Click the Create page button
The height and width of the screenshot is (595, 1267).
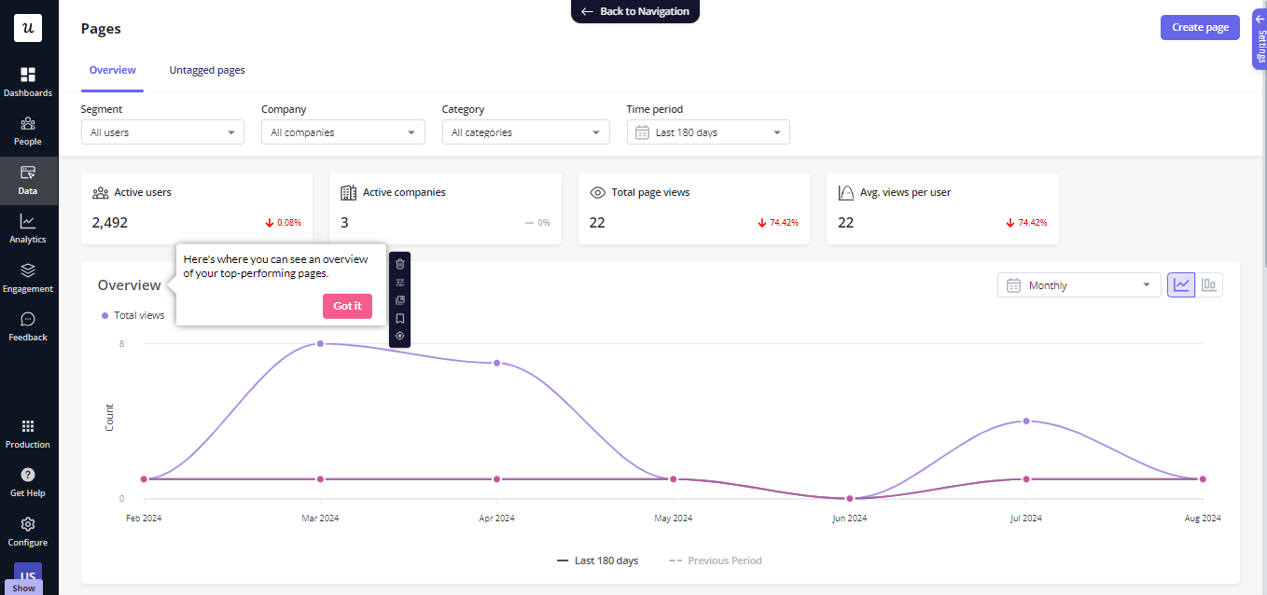coord(1200,27)
